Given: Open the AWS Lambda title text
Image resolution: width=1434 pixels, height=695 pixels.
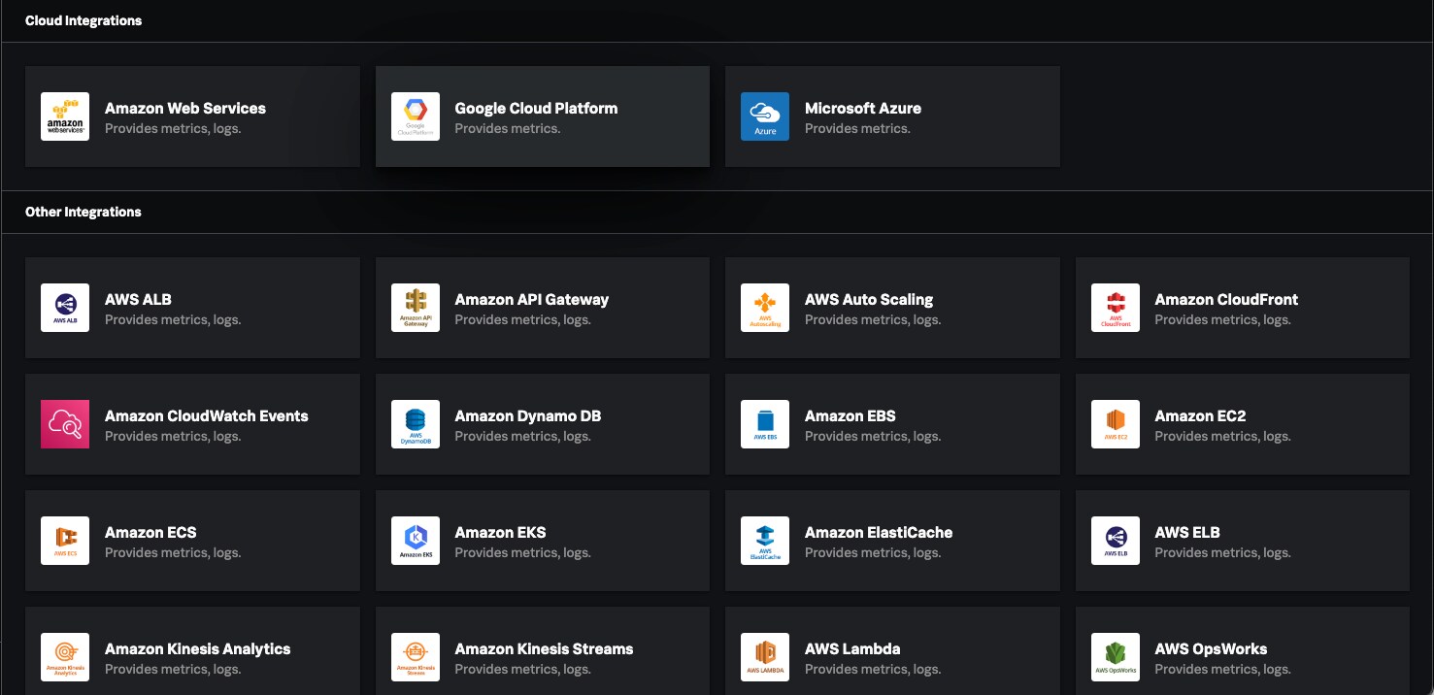Looking at the screenshot, I should [852, 648].
